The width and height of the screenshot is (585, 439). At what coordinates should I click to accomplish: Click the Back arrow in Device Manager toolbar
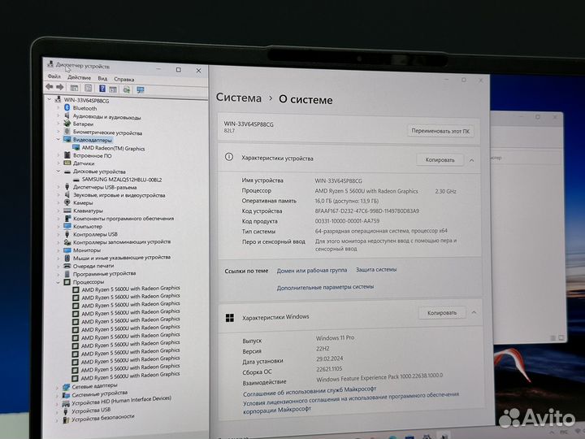tap(50, 88)
